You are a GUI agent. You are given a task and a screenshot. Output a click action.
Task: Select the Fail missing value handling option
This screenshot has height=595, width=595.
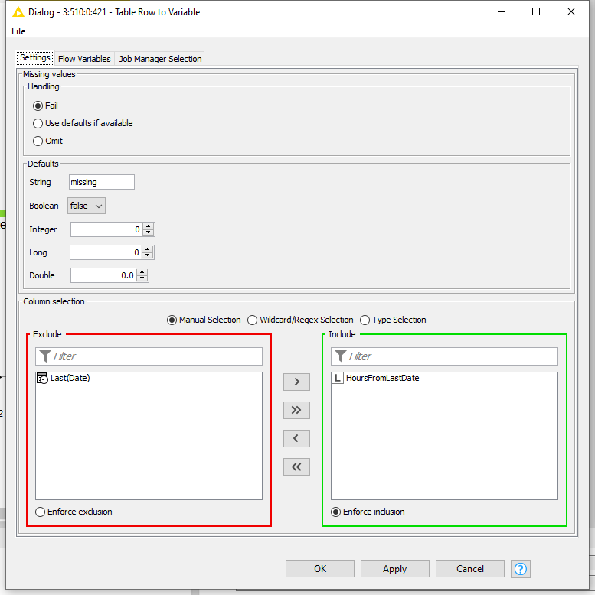click(38, 106)
